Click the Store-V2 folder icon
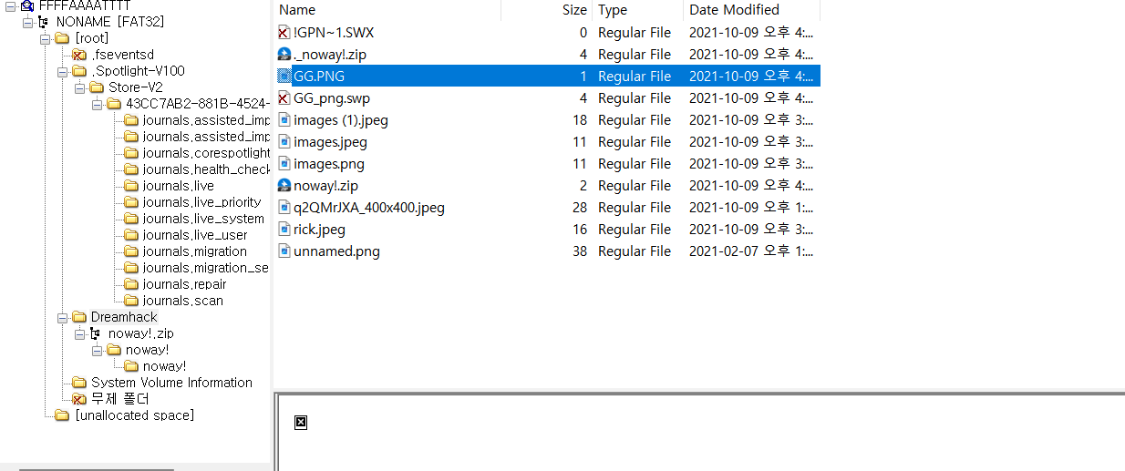This screenshot has height=471, width=1125. tap(97, 87)
